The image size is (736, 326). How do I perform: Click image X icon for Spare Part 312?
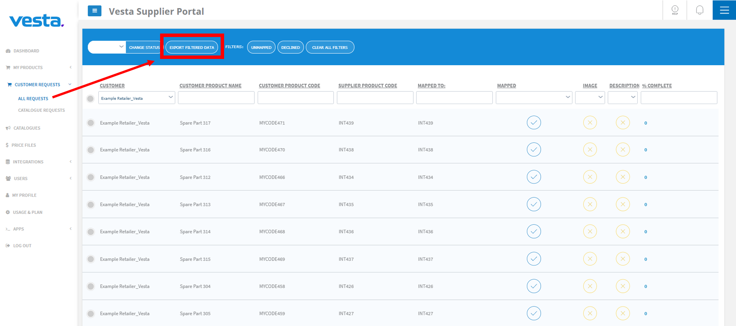coord(590,177)
